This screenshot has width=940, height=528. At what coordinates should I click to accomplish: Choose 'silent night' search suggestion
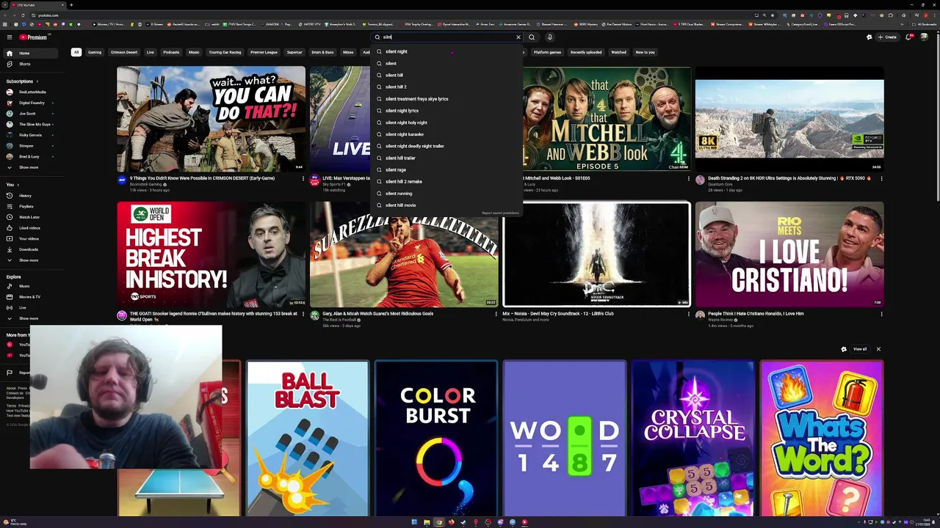pos(446,51)
